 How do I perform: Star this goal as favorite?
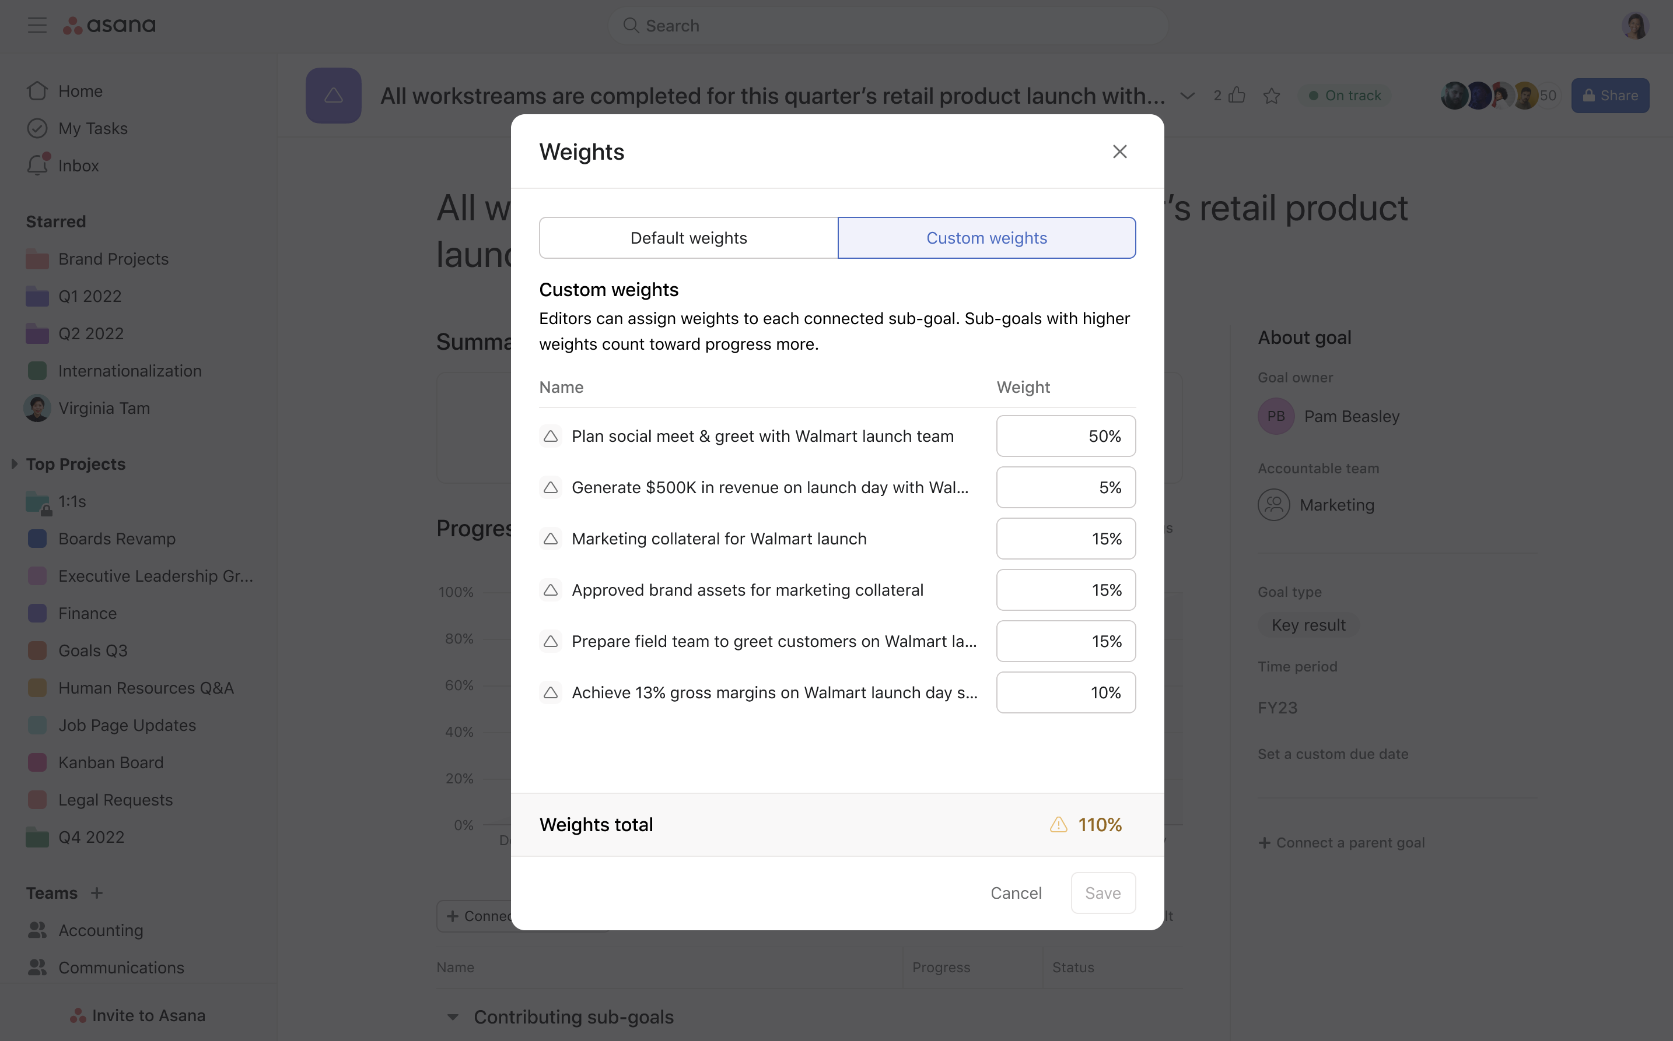click(x=1271, y=95)
